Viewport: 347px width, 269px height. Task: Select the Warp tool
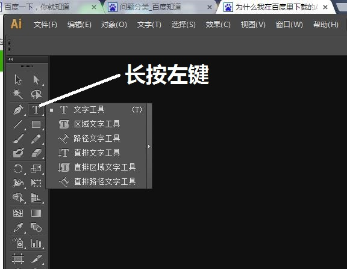tap(18, 183)
